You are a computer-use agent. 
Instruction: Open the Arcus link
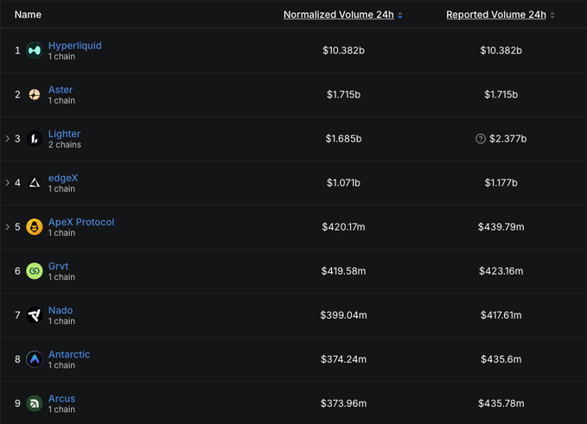tap(61, 399)
